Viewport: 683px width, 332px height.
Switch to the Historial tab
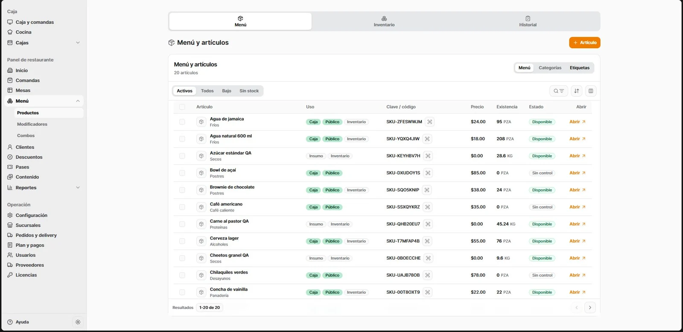click(x=528, y=21)
